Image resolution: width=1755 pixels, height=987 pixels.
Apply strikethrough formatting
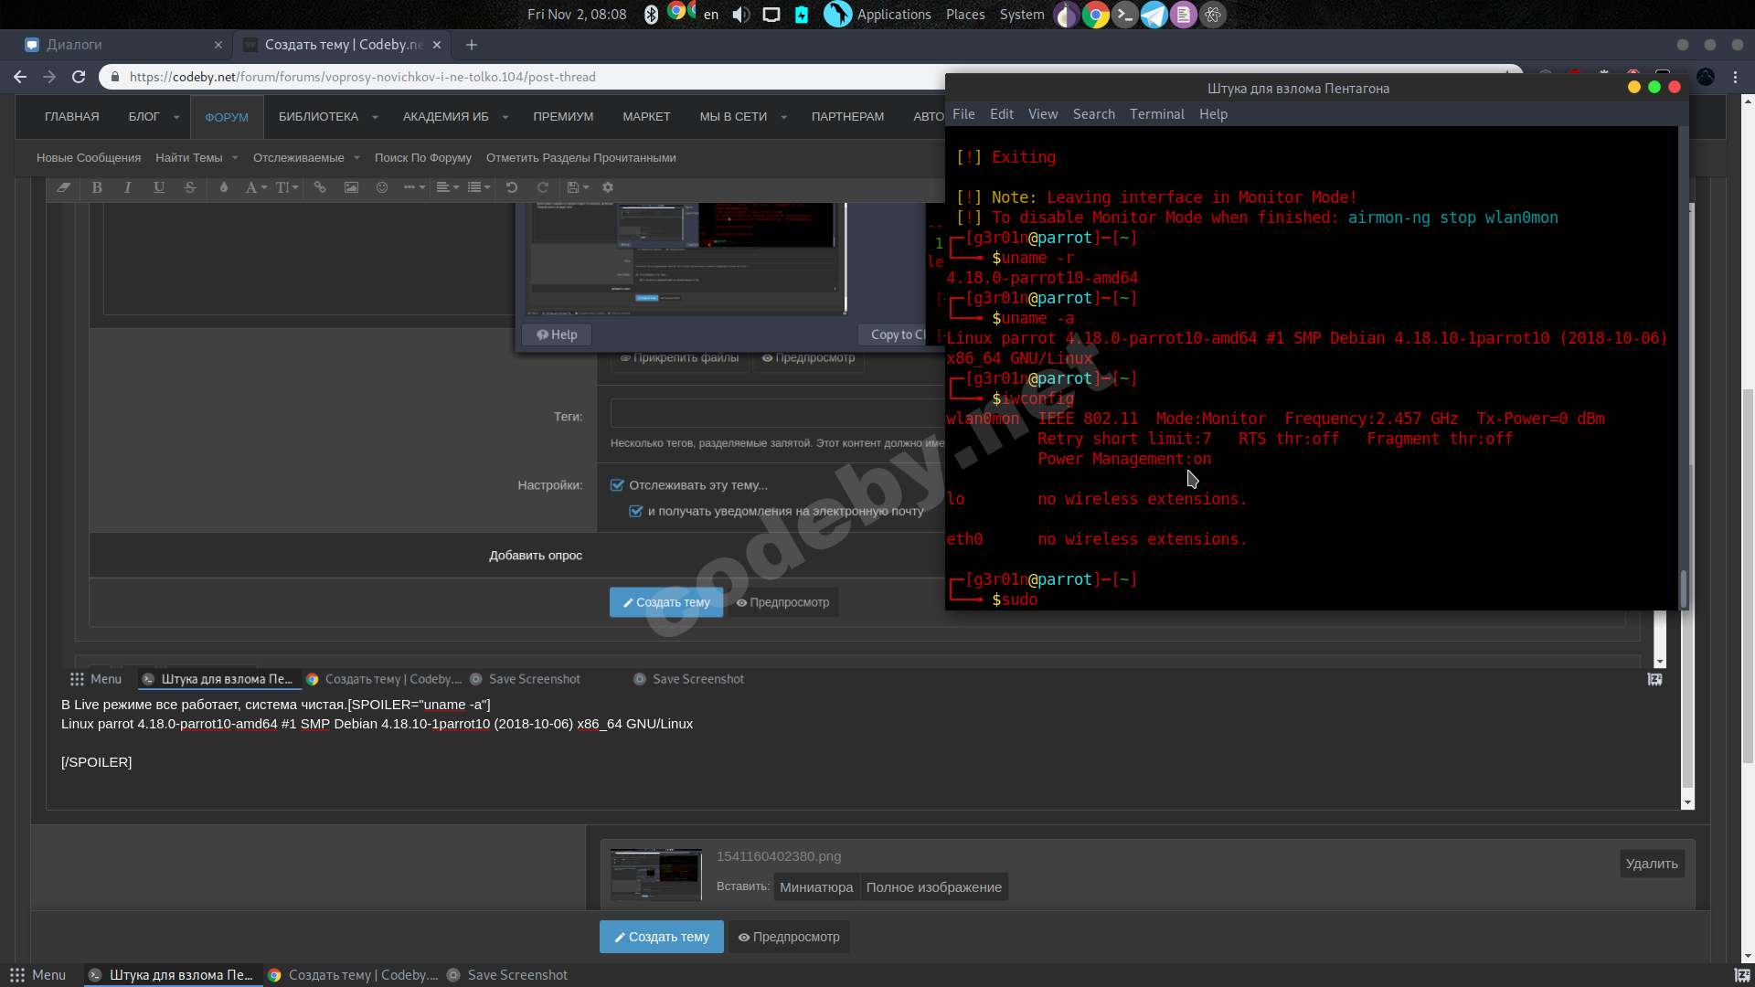click(190, 187)
